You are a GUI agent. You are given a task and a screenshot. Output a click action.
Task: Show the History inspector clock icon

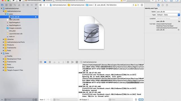point(163,5)
